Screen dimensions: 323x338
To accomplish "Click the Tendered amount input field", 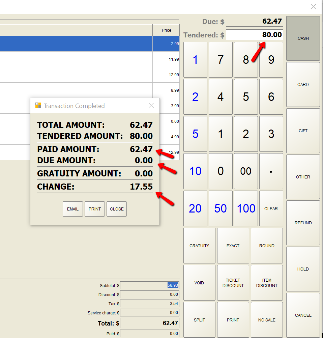I will [255, 34].
